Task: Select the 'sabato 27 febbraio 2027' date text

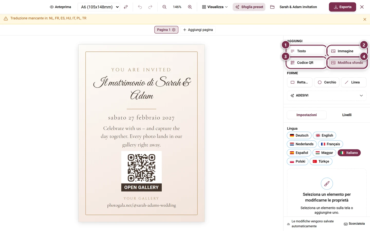Action: click(x=141, y=118)
